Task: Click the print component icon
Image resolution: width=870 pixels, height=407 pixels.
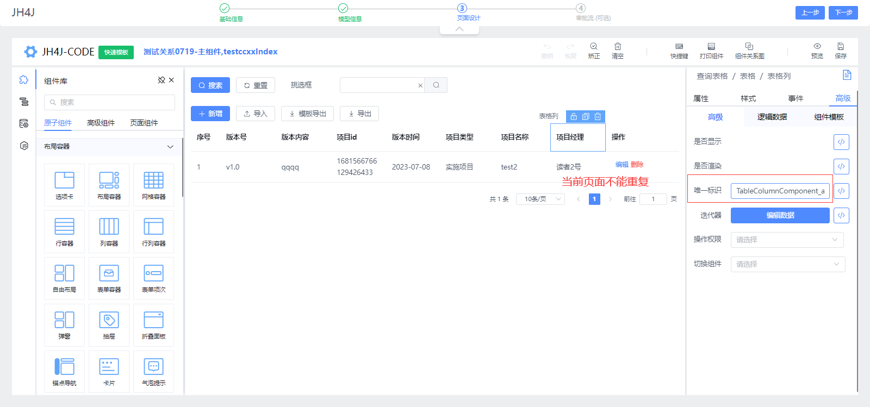Action: click(x=711, y=47)
